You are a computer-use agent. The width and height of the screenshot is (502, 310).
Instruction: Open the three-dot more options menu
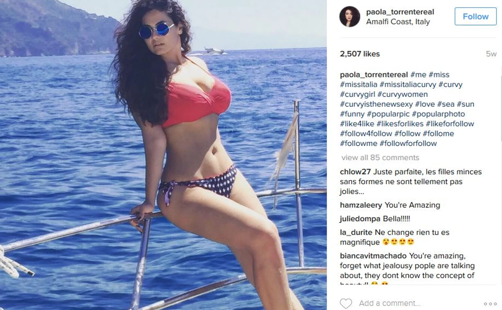pos(490,304)
